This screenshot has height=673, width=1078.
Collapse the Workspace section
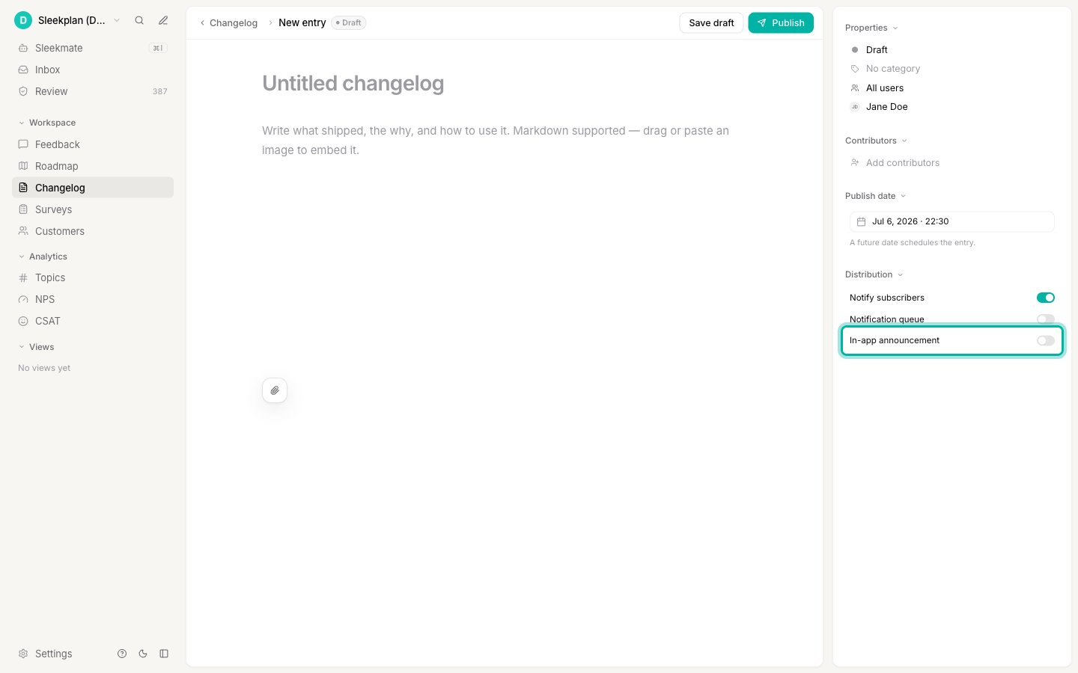[46, 123]
